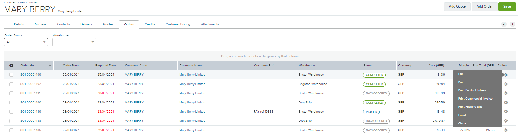Click the green Save button
The image size is (518, 135).
tap(507, 6)
